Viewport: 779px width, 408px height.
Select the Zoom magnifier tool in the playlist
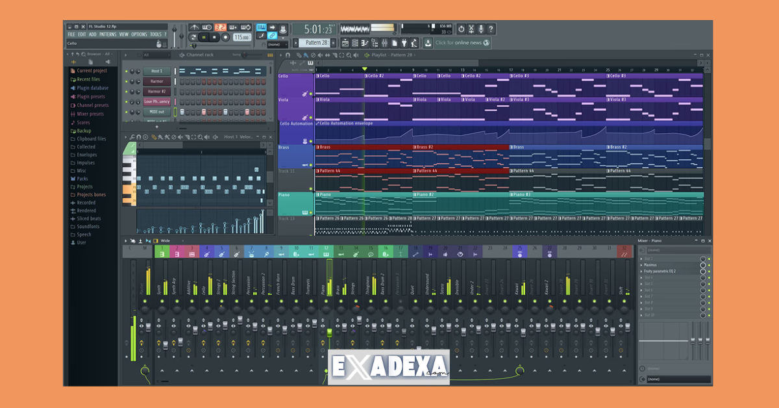coord(349,55)
